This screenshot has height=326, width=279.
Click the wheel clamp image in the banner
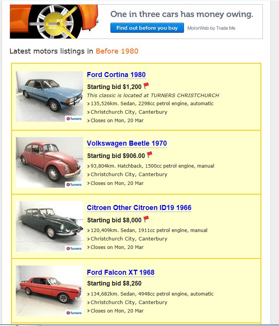click(54, 22)
